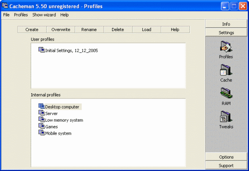
Task: Click the 'Cache' label in sidebar
Action: (x=226, y=80)
